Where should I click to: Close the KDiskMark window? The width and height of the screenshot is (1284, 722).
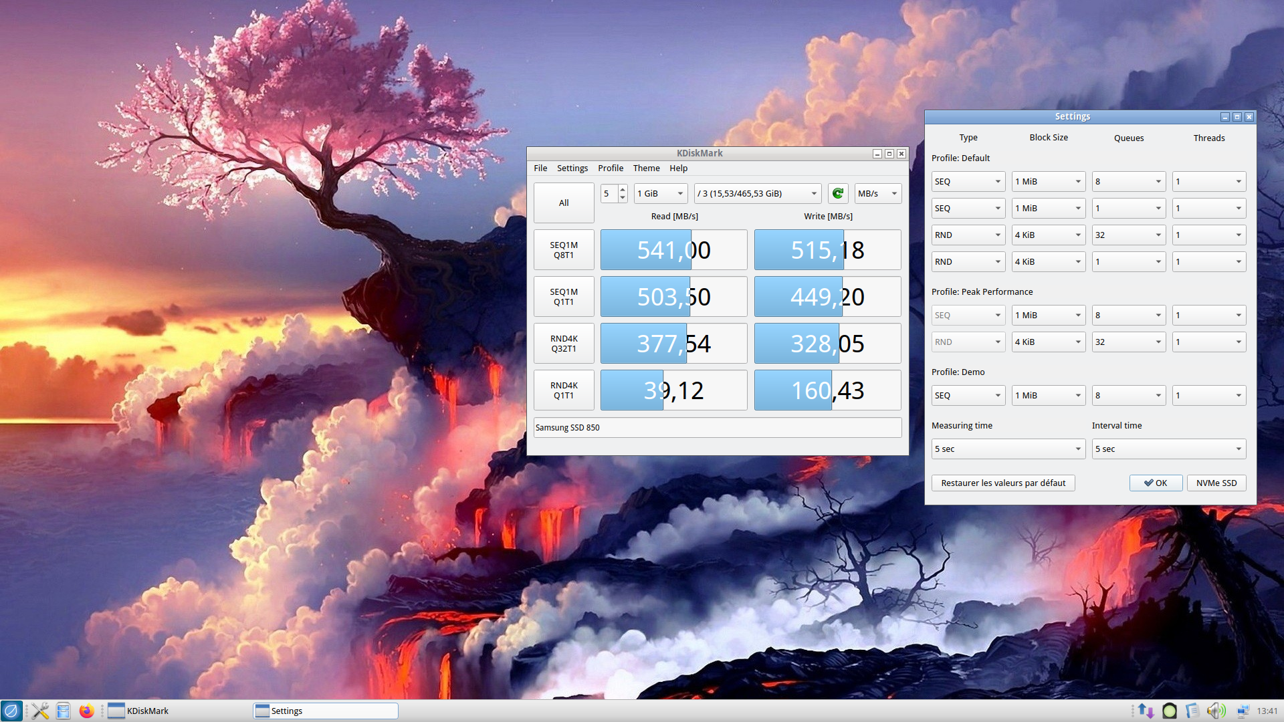901,154
